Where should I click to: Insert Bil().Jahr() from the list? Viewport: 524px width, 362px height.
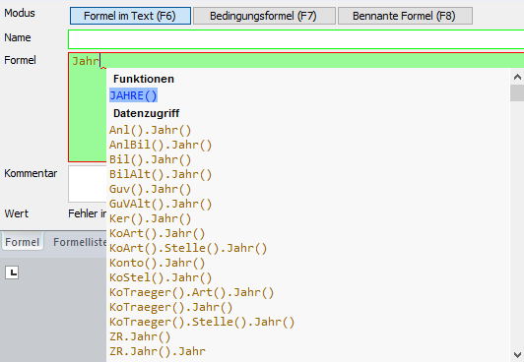150,159
